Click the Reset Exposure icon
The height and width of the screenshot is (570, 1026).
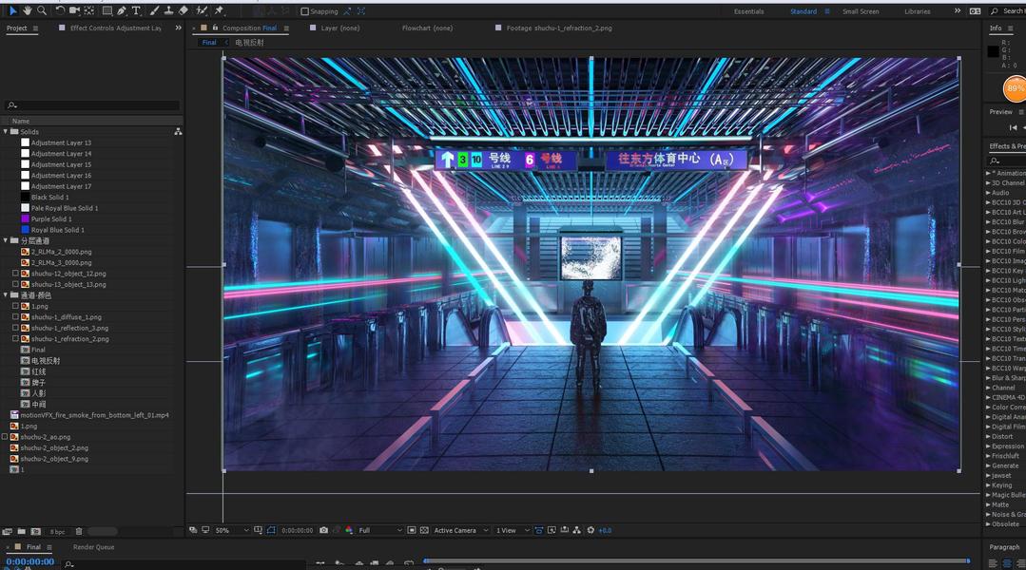coord(590,530)
